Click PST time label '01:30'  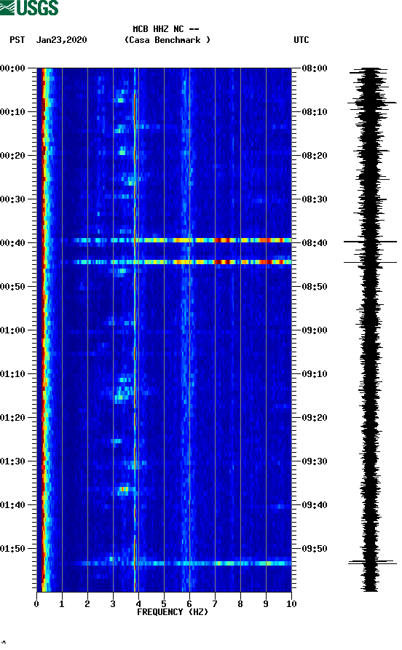coord(12,461)
